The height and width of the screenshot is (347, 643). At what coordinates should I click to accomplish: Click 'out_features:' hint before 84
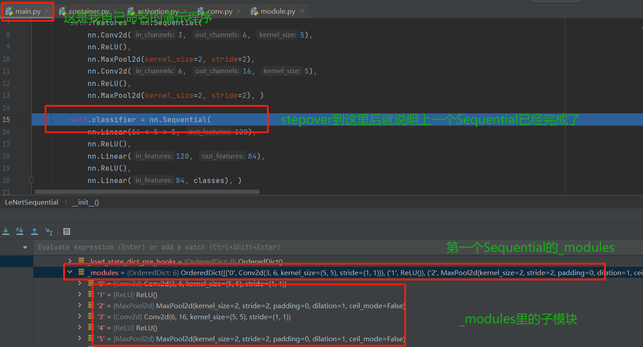coord(223,156)
